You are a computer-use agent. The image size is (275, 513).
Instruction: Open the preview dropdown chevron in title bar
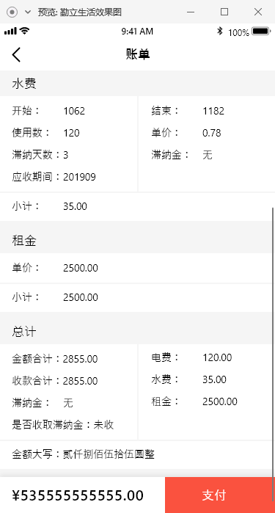point(28,12)
